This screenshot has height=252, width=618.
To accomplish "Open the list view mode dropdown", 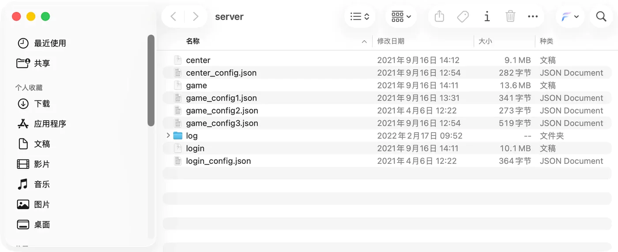I will (x=360, y=17).
